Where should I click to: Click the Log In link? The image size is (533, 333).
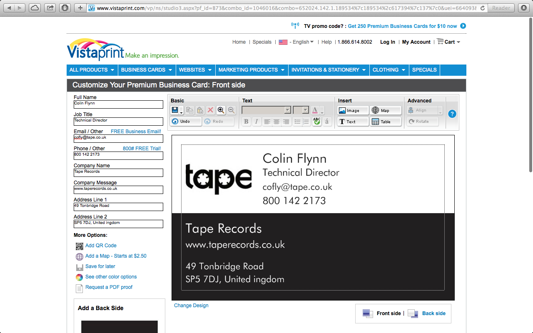(x=388, y=42)
